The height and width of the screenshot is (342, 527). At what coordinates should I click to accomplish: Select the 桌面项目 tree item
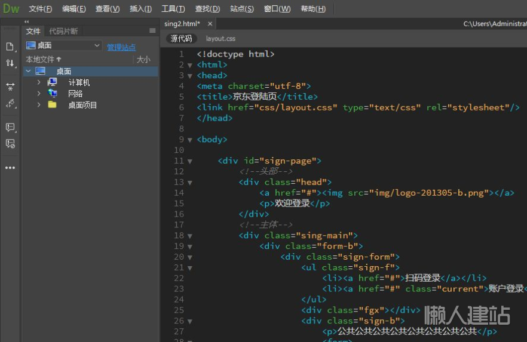click(82, 105)
